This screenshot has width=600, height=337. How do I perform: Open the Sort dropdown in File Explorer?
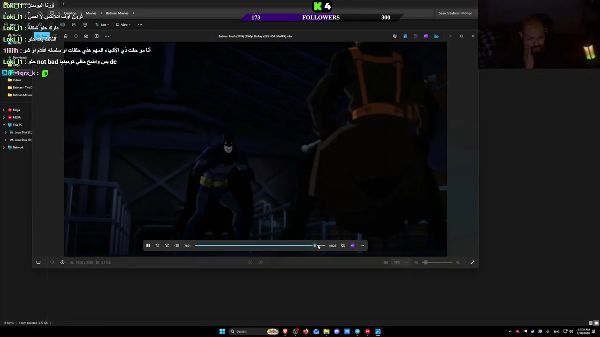102,25
